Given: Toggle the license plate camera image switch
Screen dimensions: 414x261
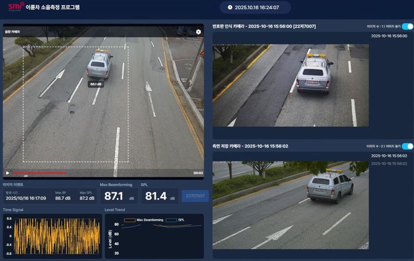Looking at the screenshot, I should click(407, 27).
